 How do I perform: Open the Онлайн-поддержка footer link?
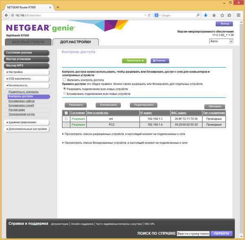coord(82,224)
